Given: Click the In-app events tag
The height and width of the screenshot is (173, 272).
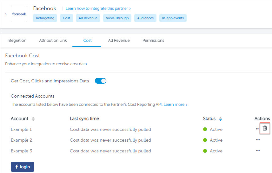Looking at the screenshot, I should pos(173,18).
